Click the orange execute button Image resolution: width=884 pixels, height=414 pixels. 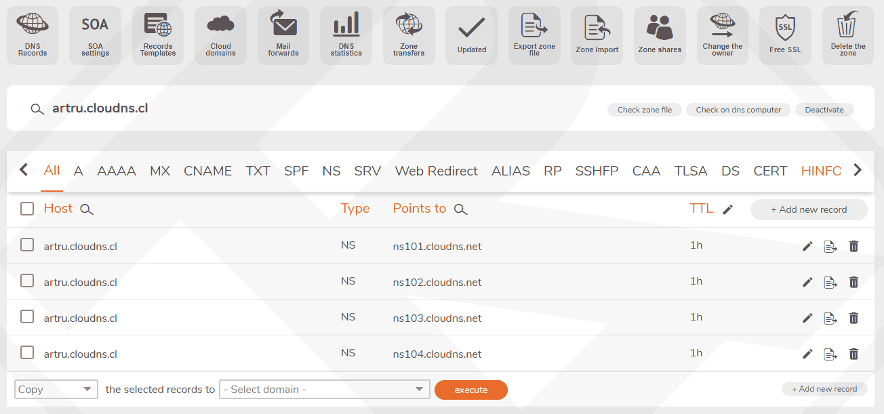[471, 390]
